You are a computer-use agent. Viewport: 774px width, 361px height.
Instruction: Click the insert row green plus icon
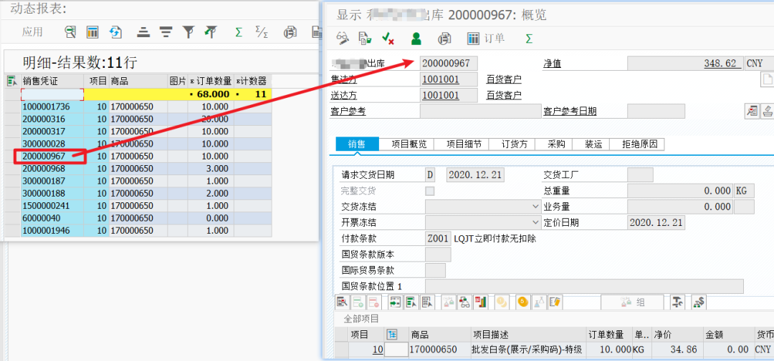(x=358, y=302)
